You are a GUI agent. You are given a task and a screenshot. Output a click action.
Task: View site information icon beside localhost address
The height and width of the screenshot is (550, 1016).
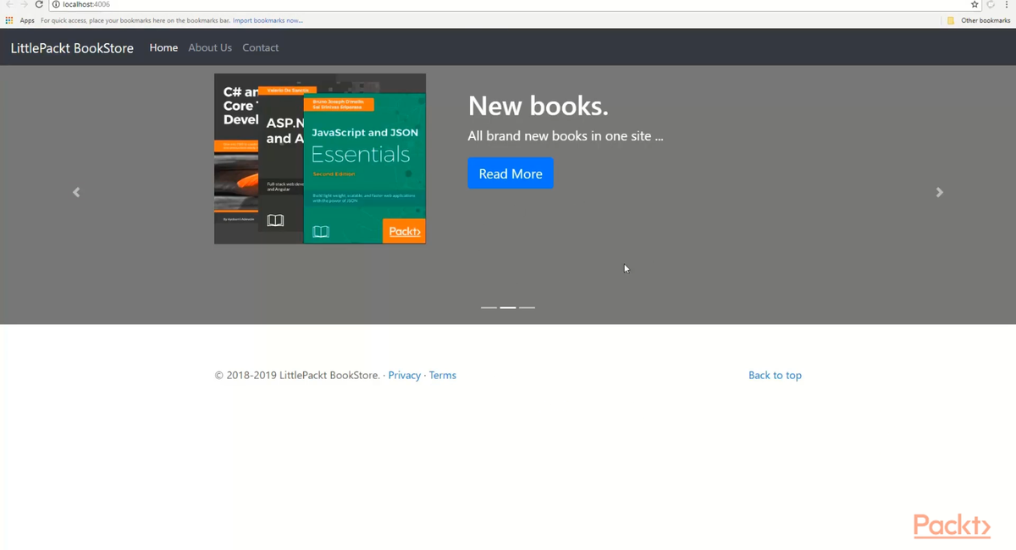(x=56, y=4)
